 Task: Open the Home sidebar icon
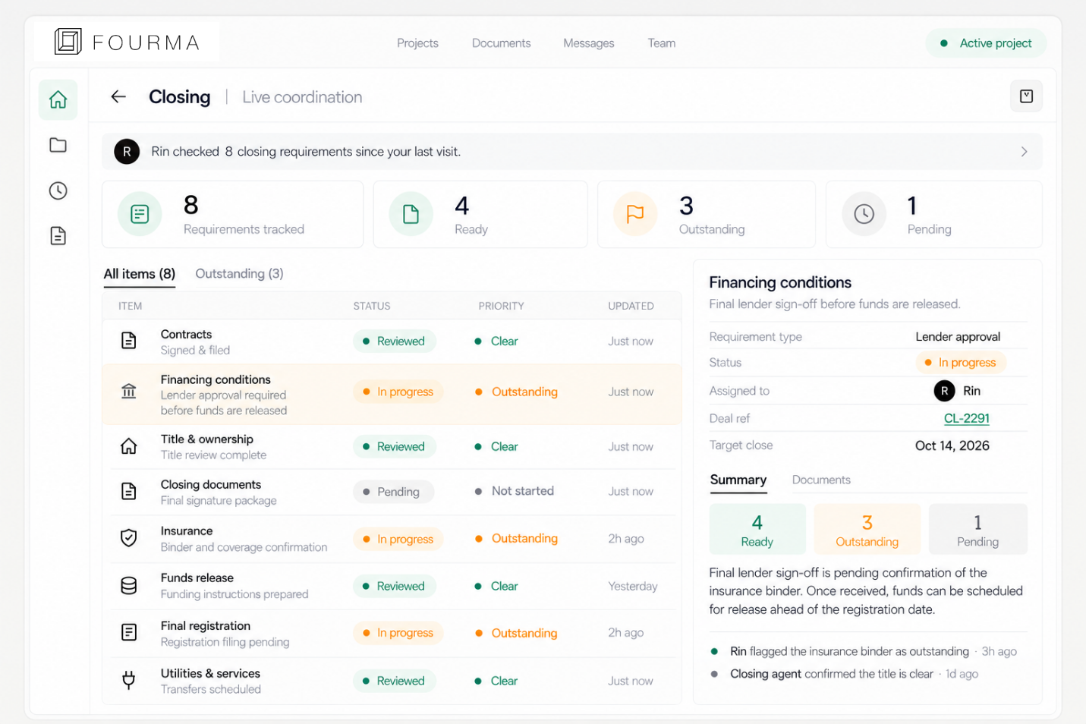pos(58,99)
